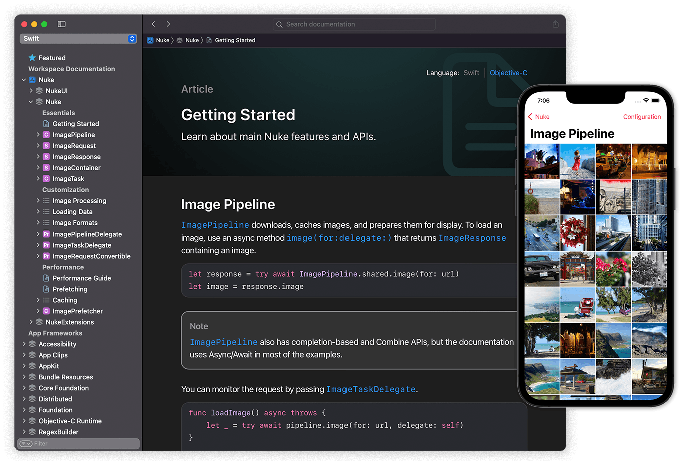This screenshot has height=461, width=691.
Task: Click the filter icon in sidebar bottom
Action: (x=26, y=444)
